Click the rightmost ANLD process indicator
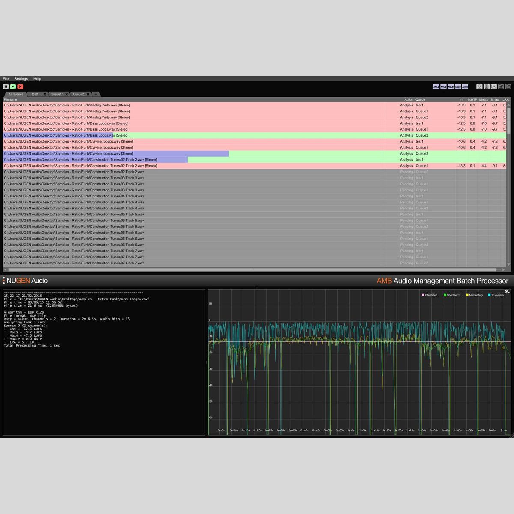The width and height of the screenshot is (514, 514). 465,87
